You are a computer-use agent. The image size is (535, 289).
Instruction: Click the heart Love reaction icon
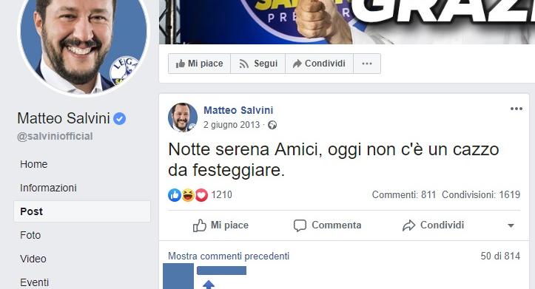point(201,195)
